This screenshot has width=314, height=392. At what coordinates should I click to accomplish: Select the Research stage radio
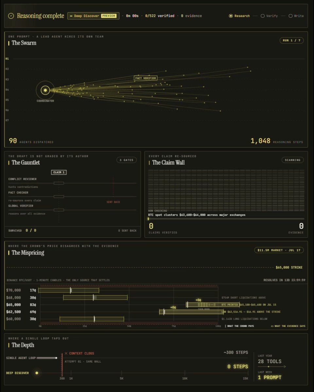pos(231,16)
